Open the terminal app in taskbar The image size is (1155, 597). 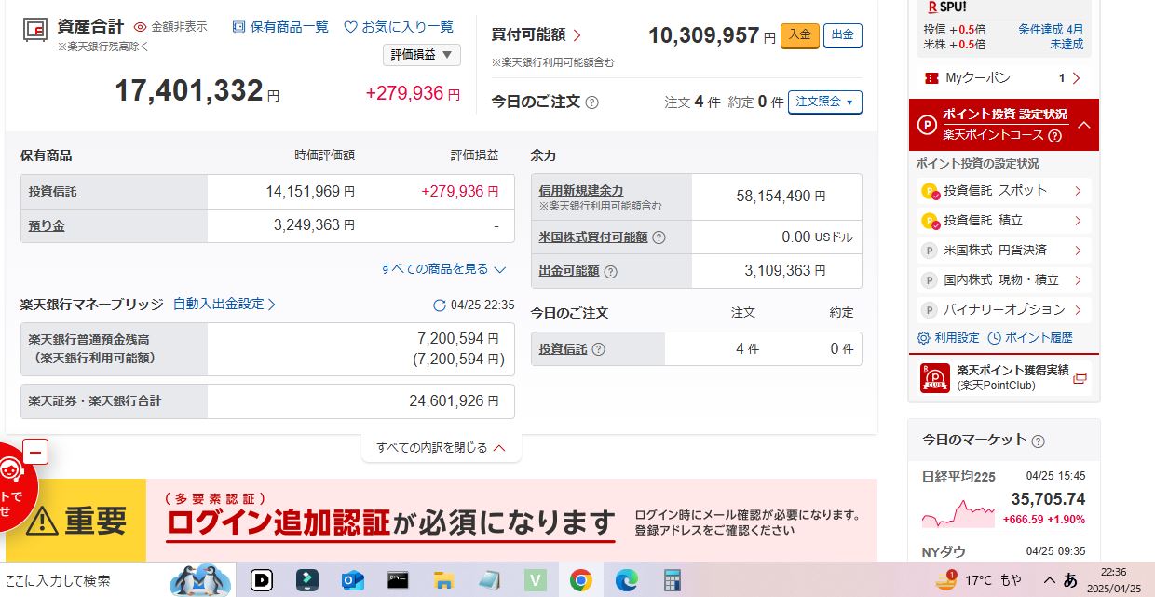[x=398, y=580]
